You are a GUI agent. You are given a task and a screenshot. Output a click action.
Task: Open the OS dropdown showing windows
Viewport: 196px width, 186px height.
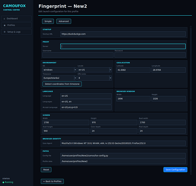tap(60, 70)
